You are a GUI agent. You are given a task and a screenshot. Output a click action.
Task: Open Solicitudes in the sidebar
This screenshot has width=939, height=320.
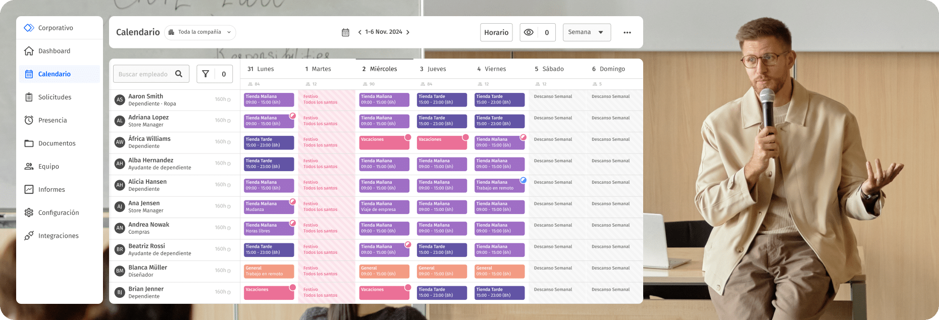coord(55,97)
